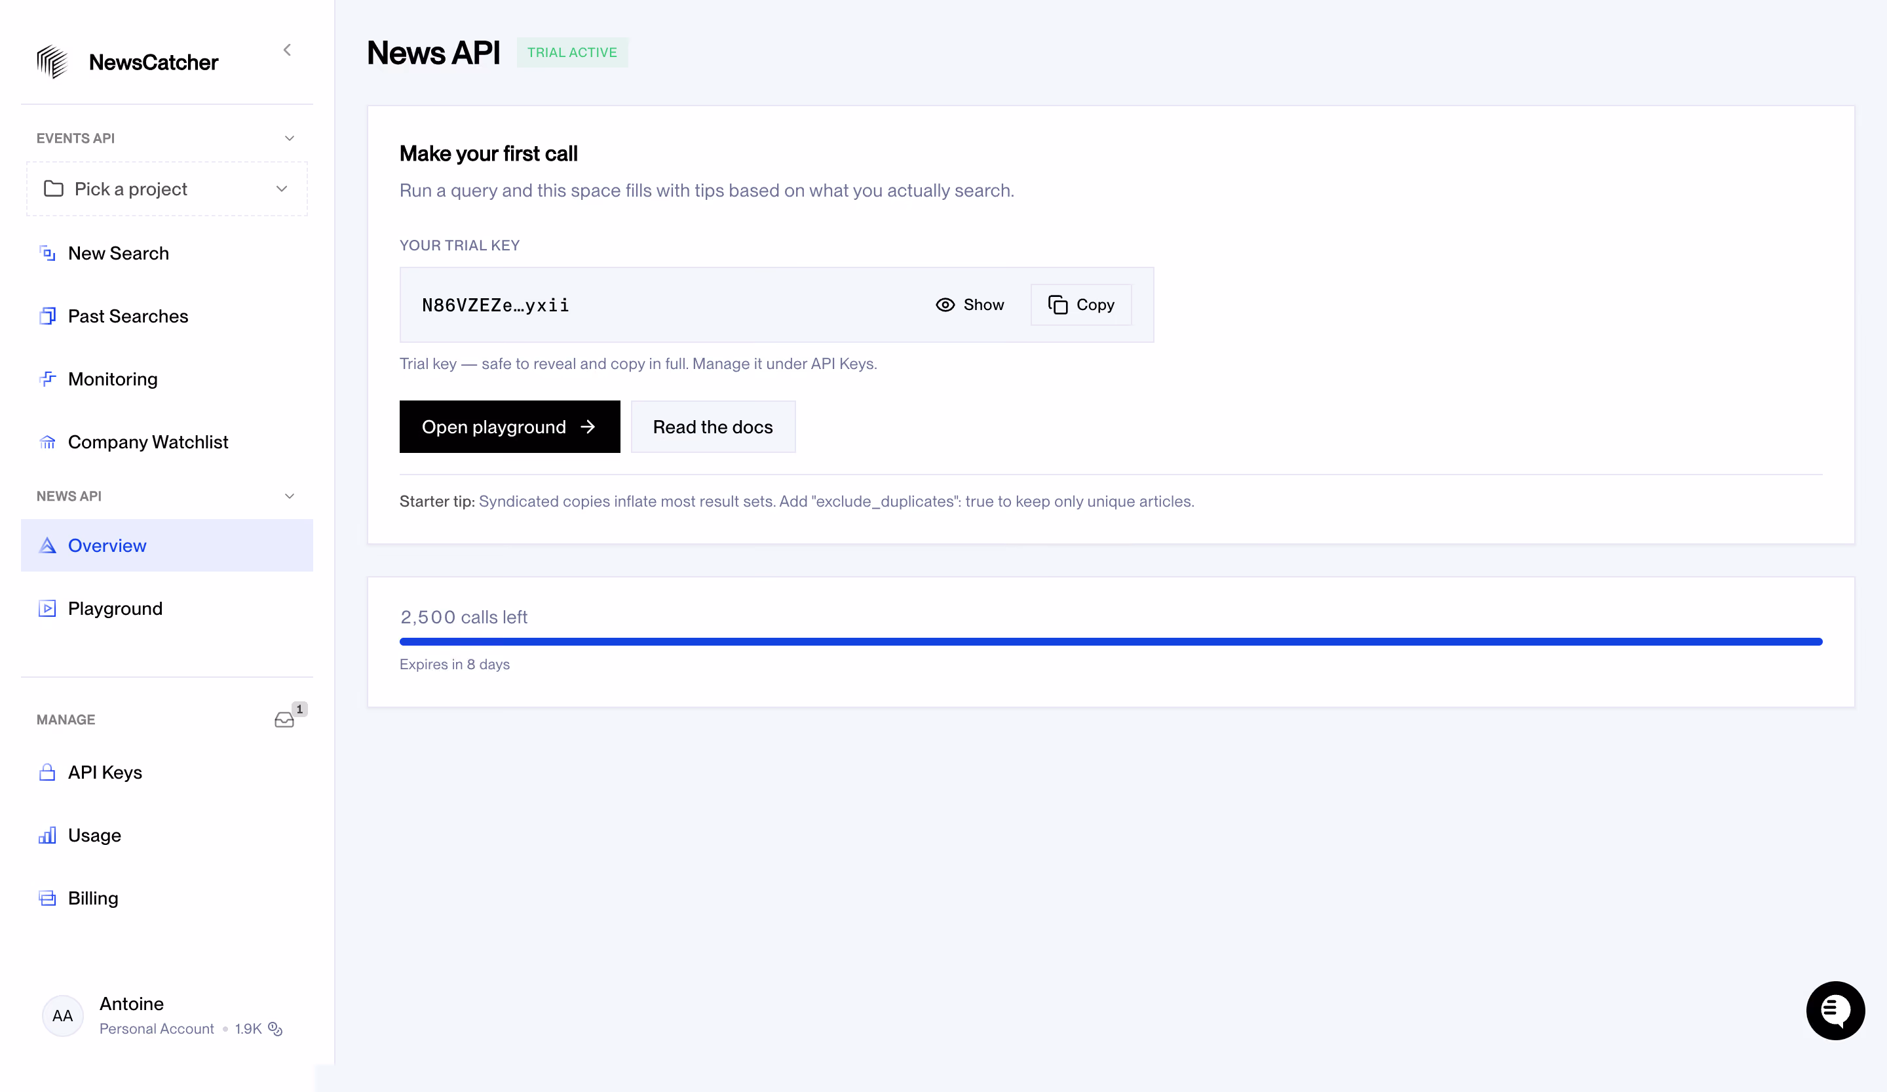1887x1092 pixels.
Task: Open the Playground menu item
Action: coord(167,608)
